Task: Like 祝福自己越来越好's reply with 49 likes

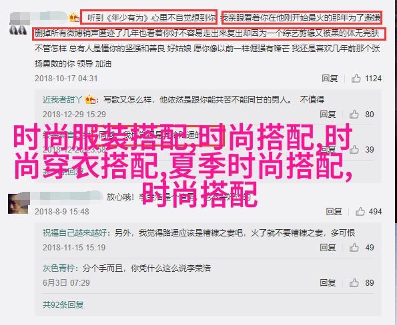Action: pyautogui.click(x=354, y=248)
